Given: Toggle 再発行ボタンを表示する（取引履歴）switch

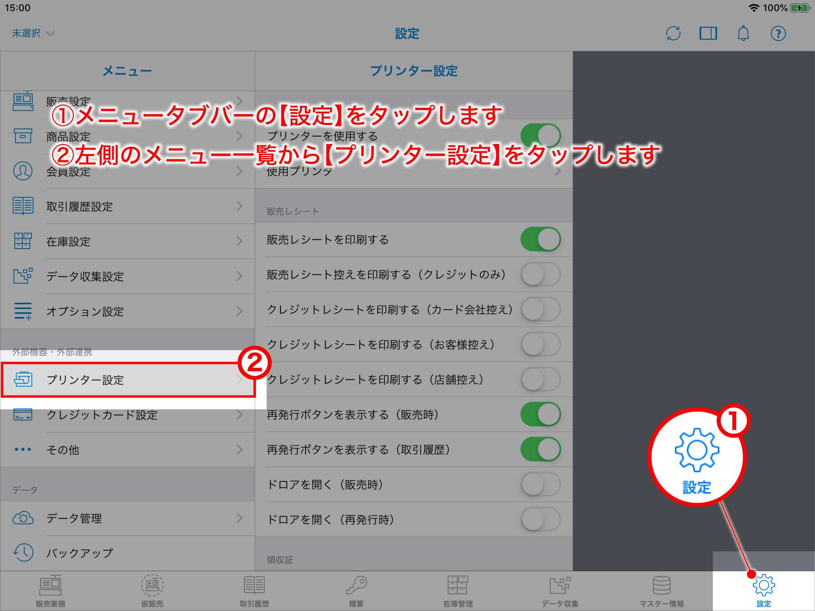Looking at the screenshot, I should pos(540,449).
